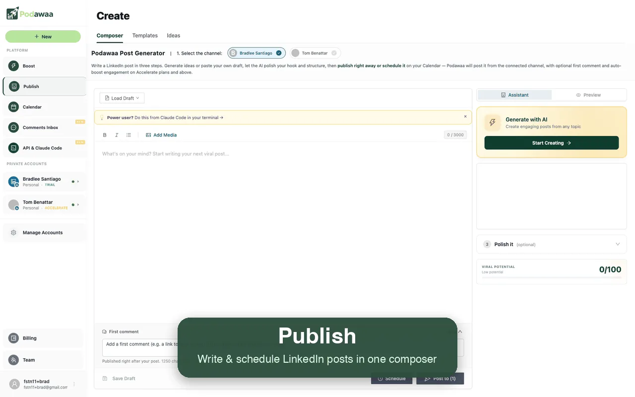This screenshot has width=635, height=397.
Task: Switch to the Assistant panel tab
Action: coord(514,95)
